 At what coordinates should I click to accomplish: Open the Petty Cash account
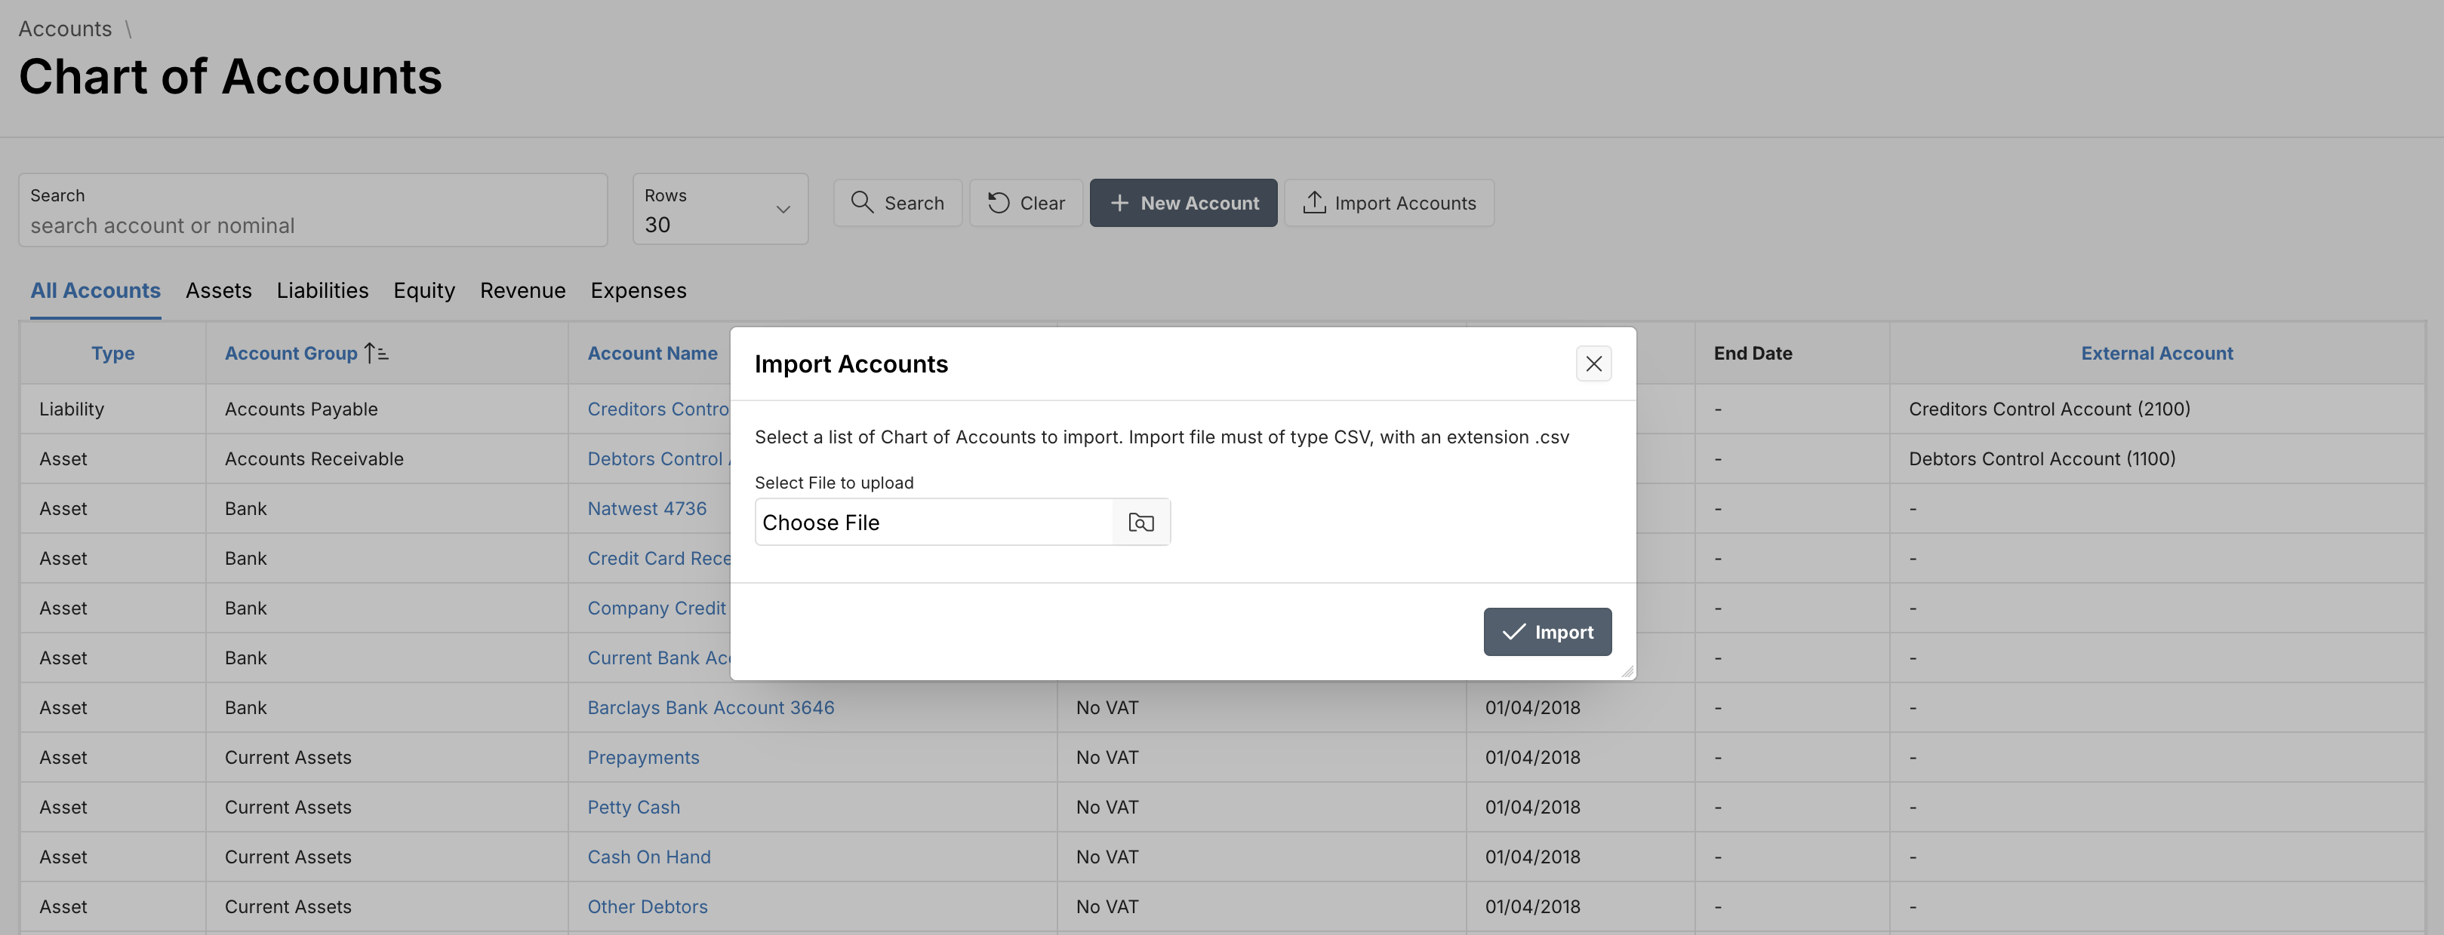pos(634,808)
